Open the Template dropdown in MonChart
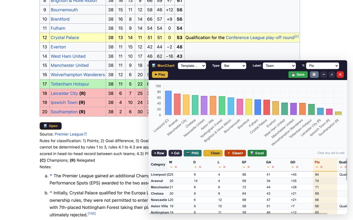 pos(192,66)
